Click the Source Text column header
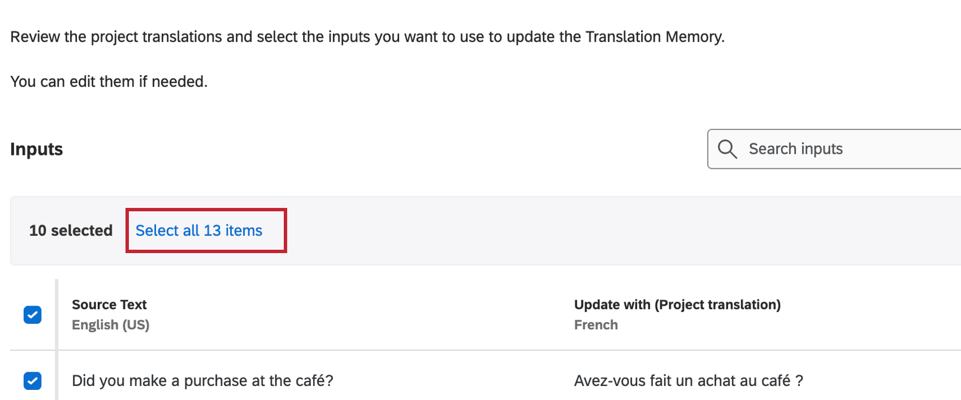 click(x=109, y=305)
